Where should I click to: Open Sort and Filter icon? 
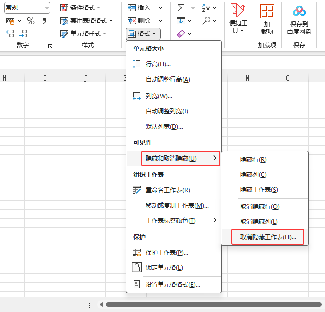point(206,8)
